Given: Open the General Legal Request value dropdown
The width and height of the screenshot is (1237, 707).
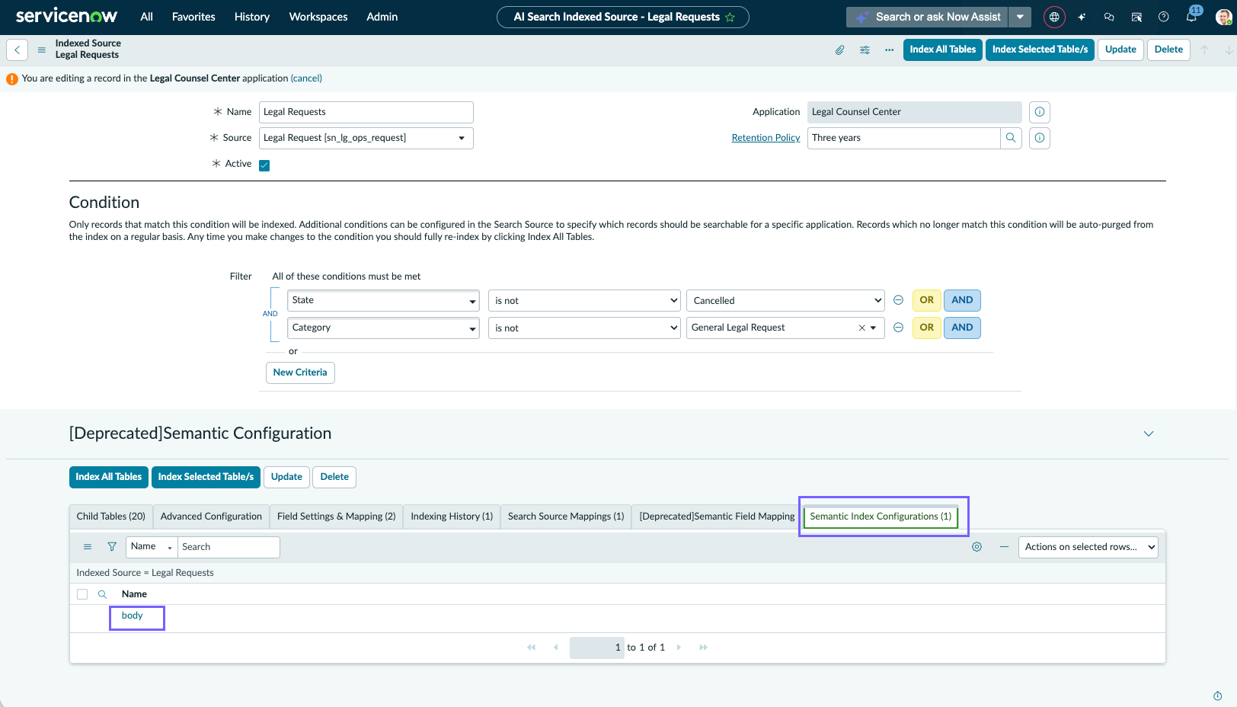Looking at the screenshot, I should tap(785, 328).
